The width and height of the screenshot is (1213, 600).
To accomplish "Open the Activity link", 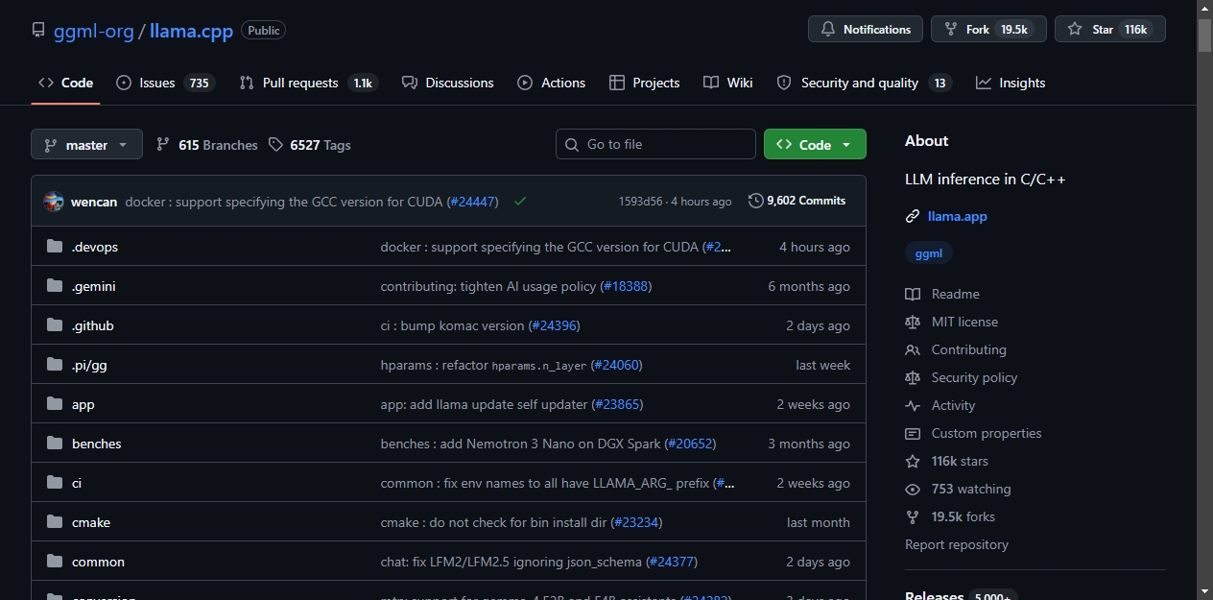I will tap(940, 405).
